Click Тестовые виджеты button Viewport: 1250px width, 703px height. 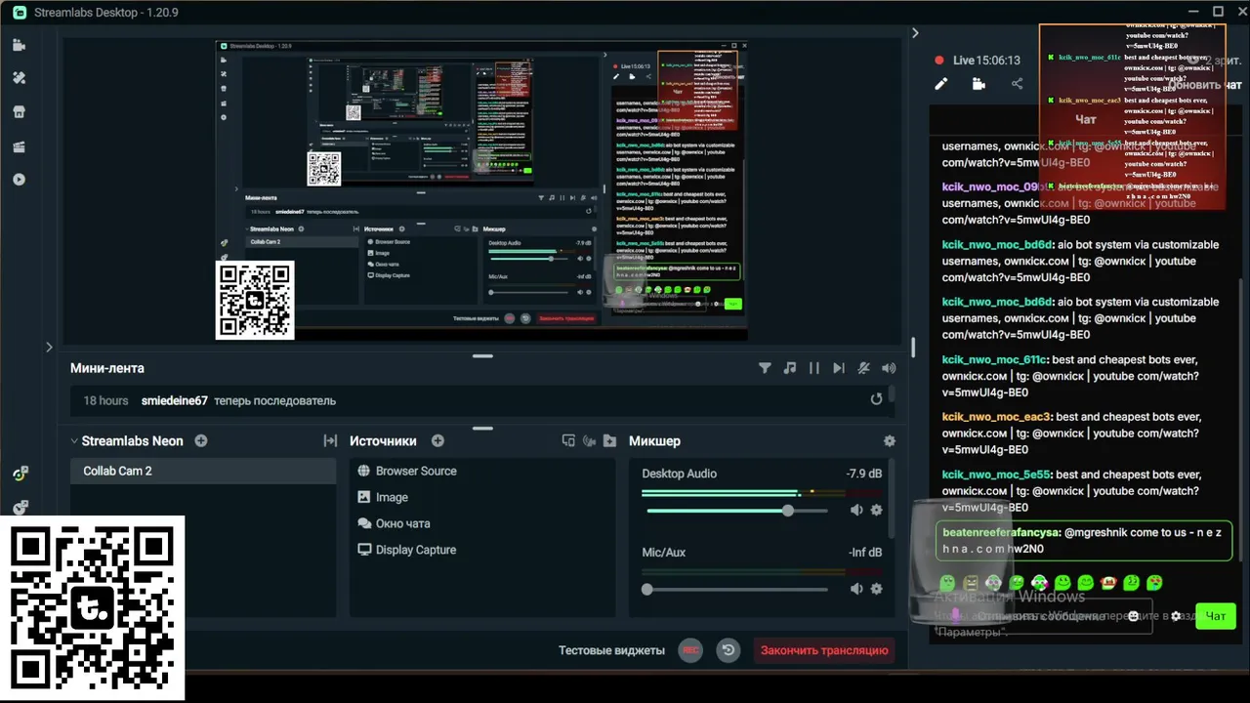tap(611, 650)
